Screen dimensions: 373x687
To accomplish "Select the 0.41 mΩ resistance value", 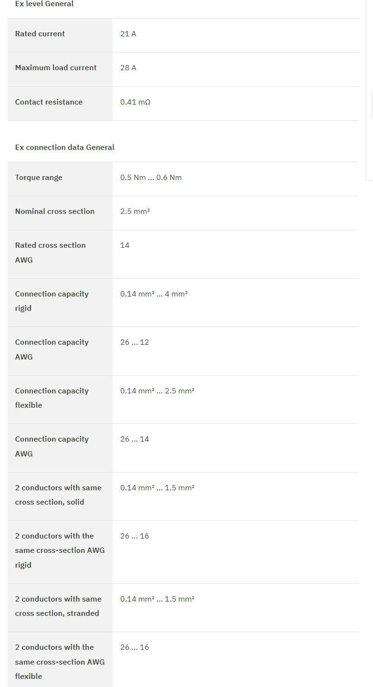I will (135, 102).
